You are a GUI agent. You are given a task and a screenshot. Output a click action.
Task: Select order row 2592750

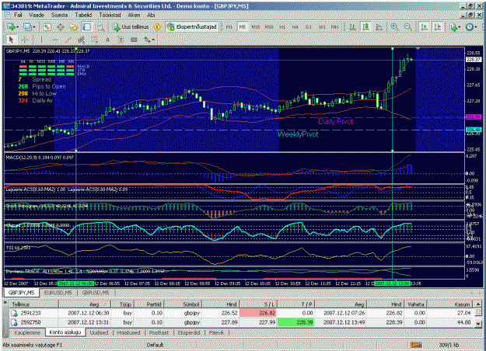pos(242,322)
